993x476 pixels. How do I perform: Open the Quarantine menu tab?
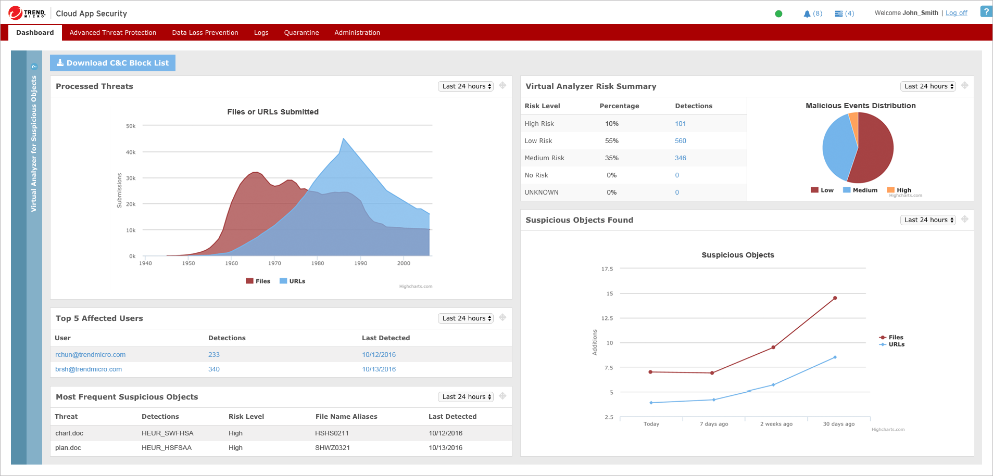click(301, 32)
